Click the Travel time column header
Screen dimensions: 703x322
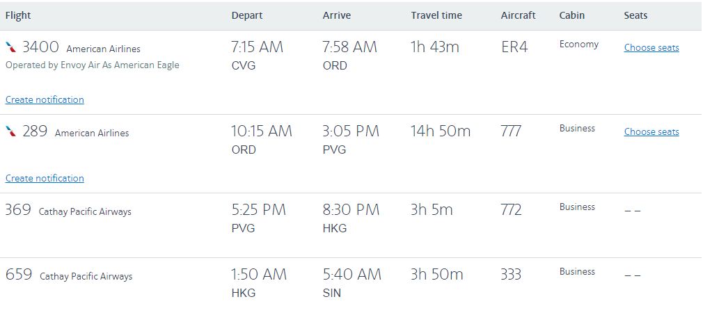436,15
